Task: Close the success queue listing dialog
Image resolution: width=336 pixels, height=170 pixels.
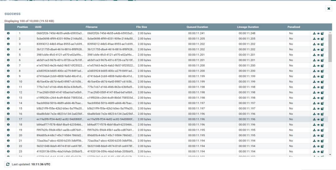Action: tap(329, 9)
